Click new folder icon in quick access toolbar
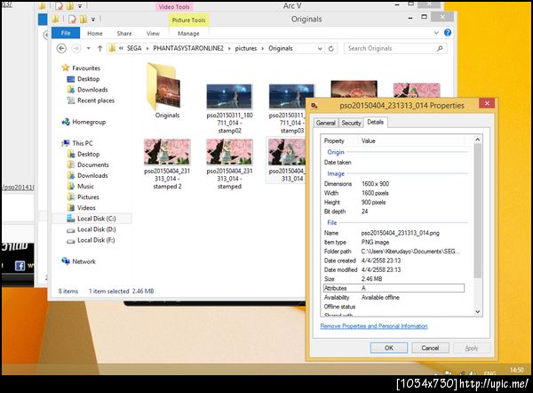The height and width of the screenshot is (393, 533). coord(84,19)
